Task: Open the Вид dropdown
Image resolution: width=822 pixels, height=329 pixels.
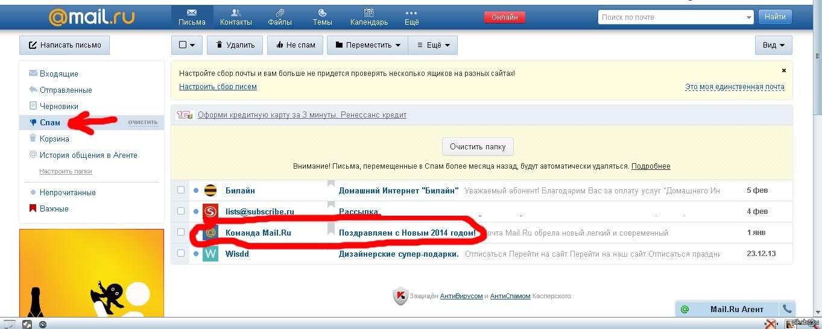Action: (x=774, y=45)
